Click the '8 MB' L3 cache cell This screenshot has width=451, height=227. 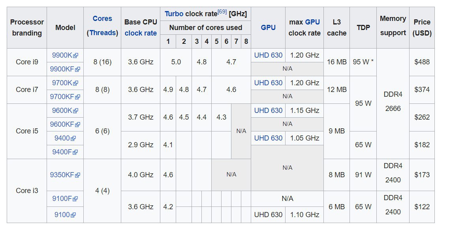tap(336, 175)
